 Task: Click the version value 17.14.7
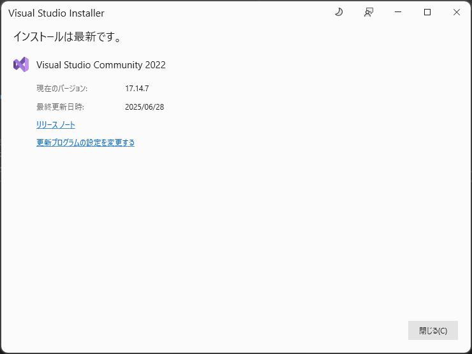137,89
